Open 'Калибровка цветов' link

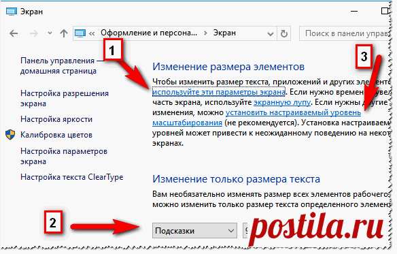56,135
